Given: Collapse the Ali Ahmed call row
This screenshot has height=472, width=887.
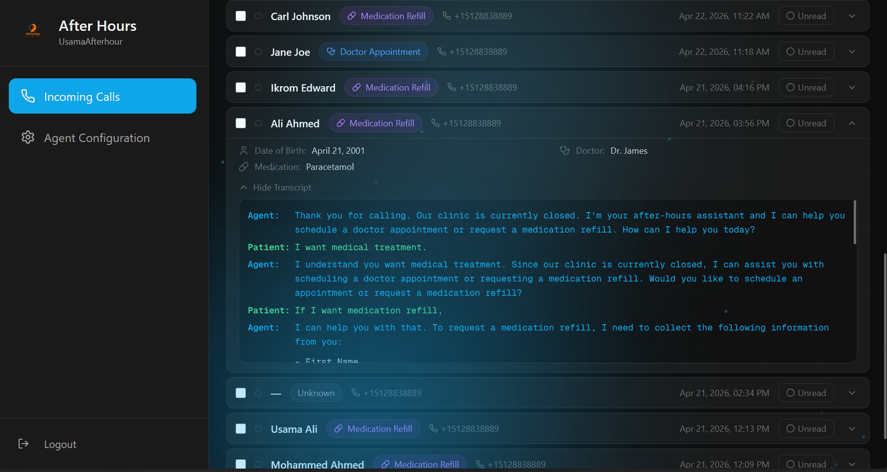Looking at the screenshot, I should pos(852,123).
